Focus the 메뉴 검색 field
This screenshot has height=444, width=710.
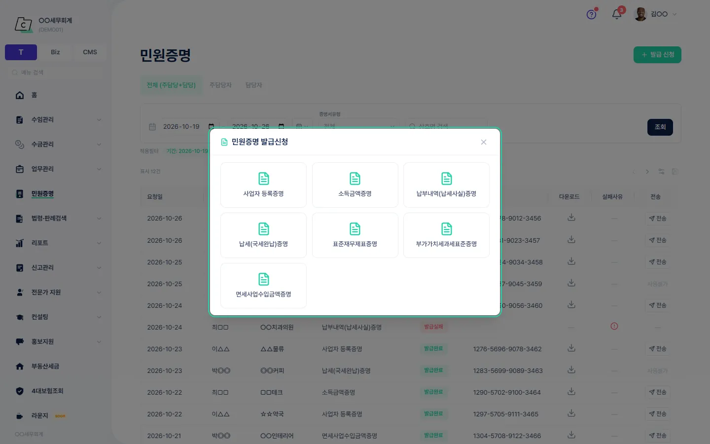(x=55, y=73)
